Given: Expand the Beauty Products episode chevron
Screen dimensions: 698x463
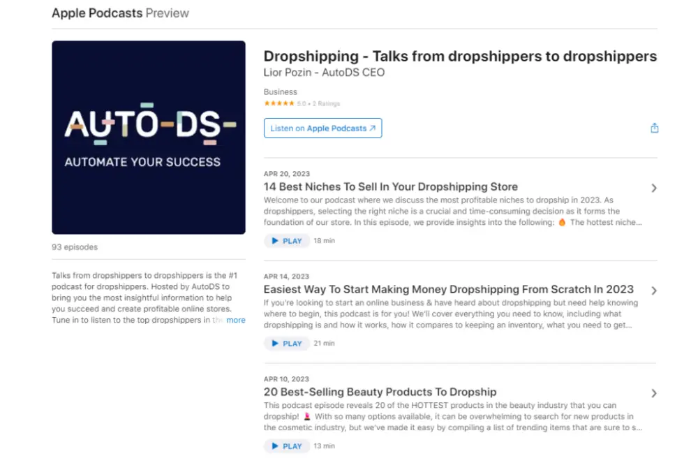Looking at the screenshot, I should coord(653,394).
